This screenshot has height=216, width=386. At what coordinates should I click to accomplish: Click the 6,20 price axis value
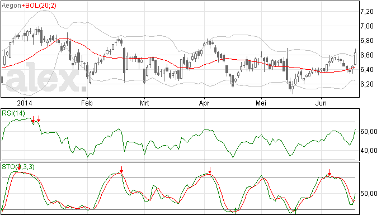[x=367, y=84]
